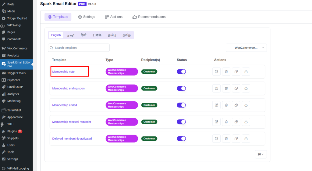Toggle status of Membership ended template
This screenshot has width=312, height=171.
[x=181, y=105]
